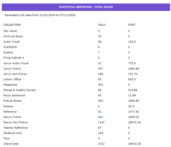171x147 pixels.
Task: Click the Junior Fiction collection name
Action: [x=12, y=68]
